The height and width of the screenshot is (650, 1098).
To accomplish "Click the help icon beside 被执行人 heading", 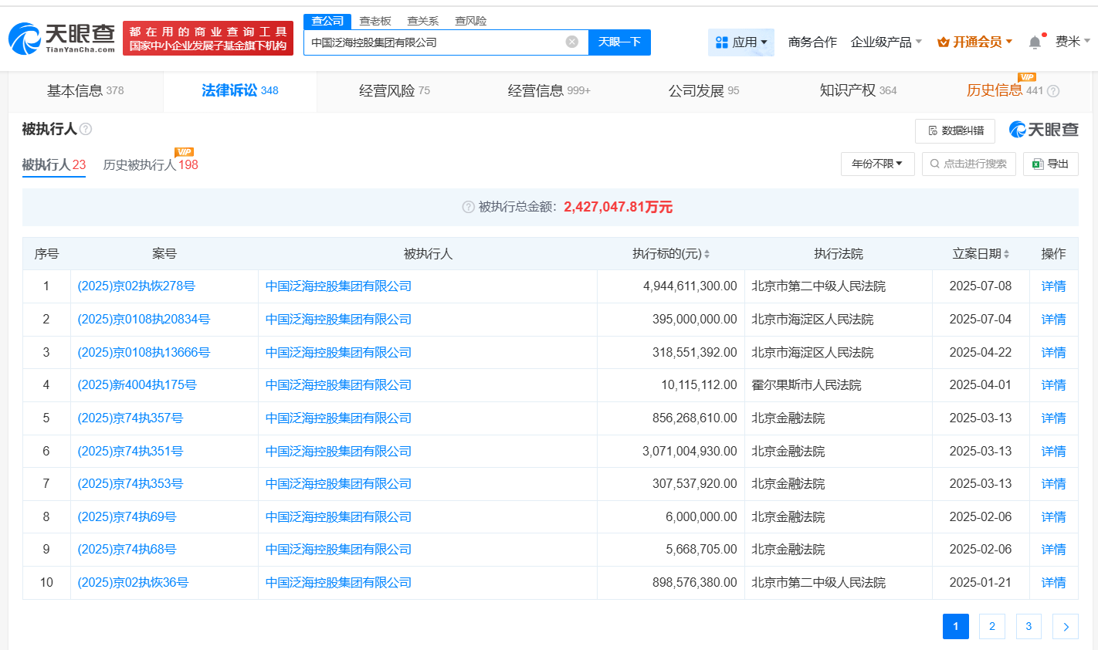I will [x=86, y=129].
